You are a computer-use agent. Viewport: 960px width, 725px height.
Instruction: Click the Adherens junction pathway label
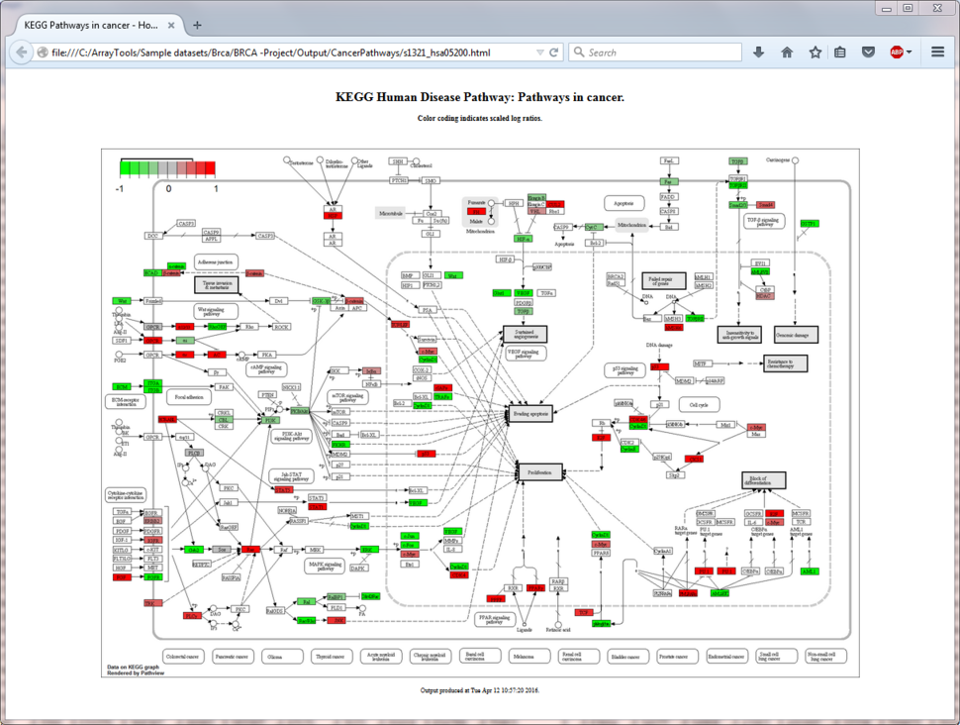(216, 261)
